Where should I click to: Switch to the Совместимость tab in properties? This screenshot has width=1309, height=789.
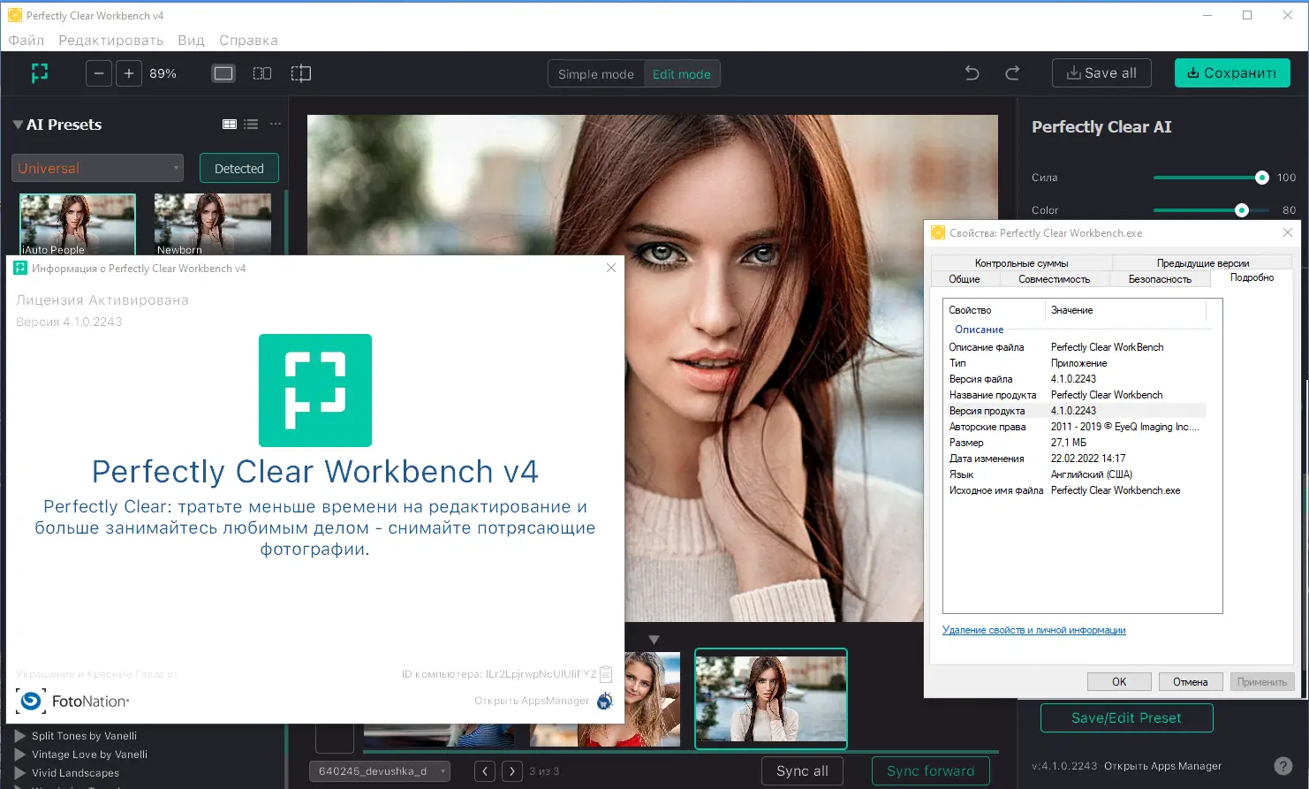1057,277
